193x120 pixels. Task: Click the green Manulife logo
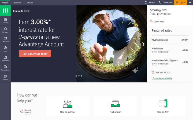(5, 11)
